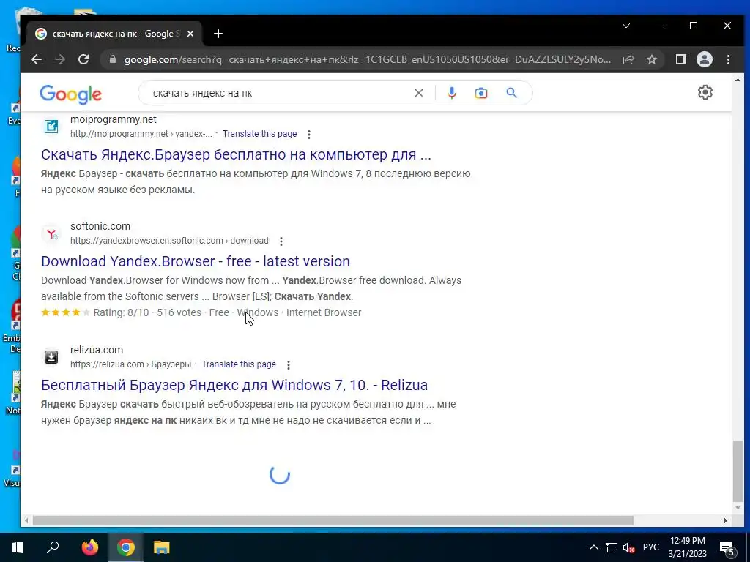Viewport: 750px width, 562px height.
Task: View site info padlock icon
Action: click(x=113, y=59)
